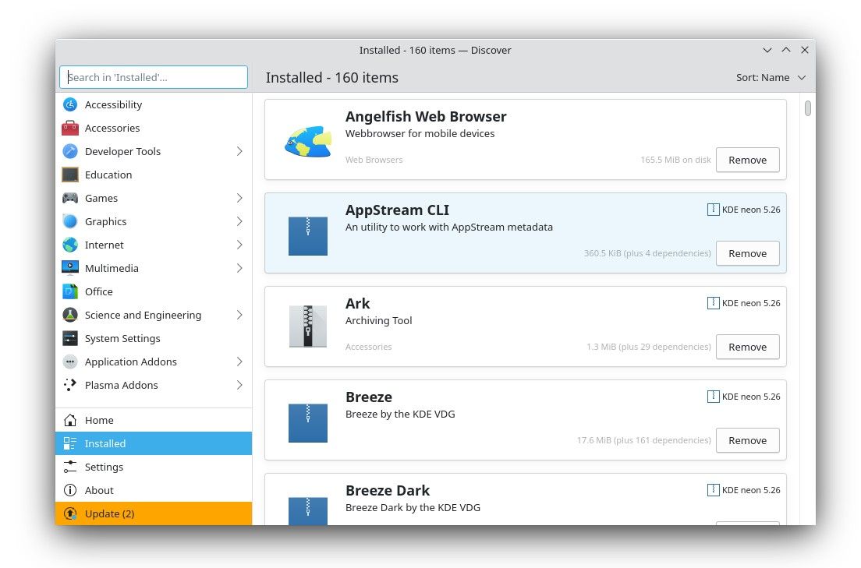Expand the Graphics subcategories chevron
This screenshot has width=861, height=568.
coord(239,221)
